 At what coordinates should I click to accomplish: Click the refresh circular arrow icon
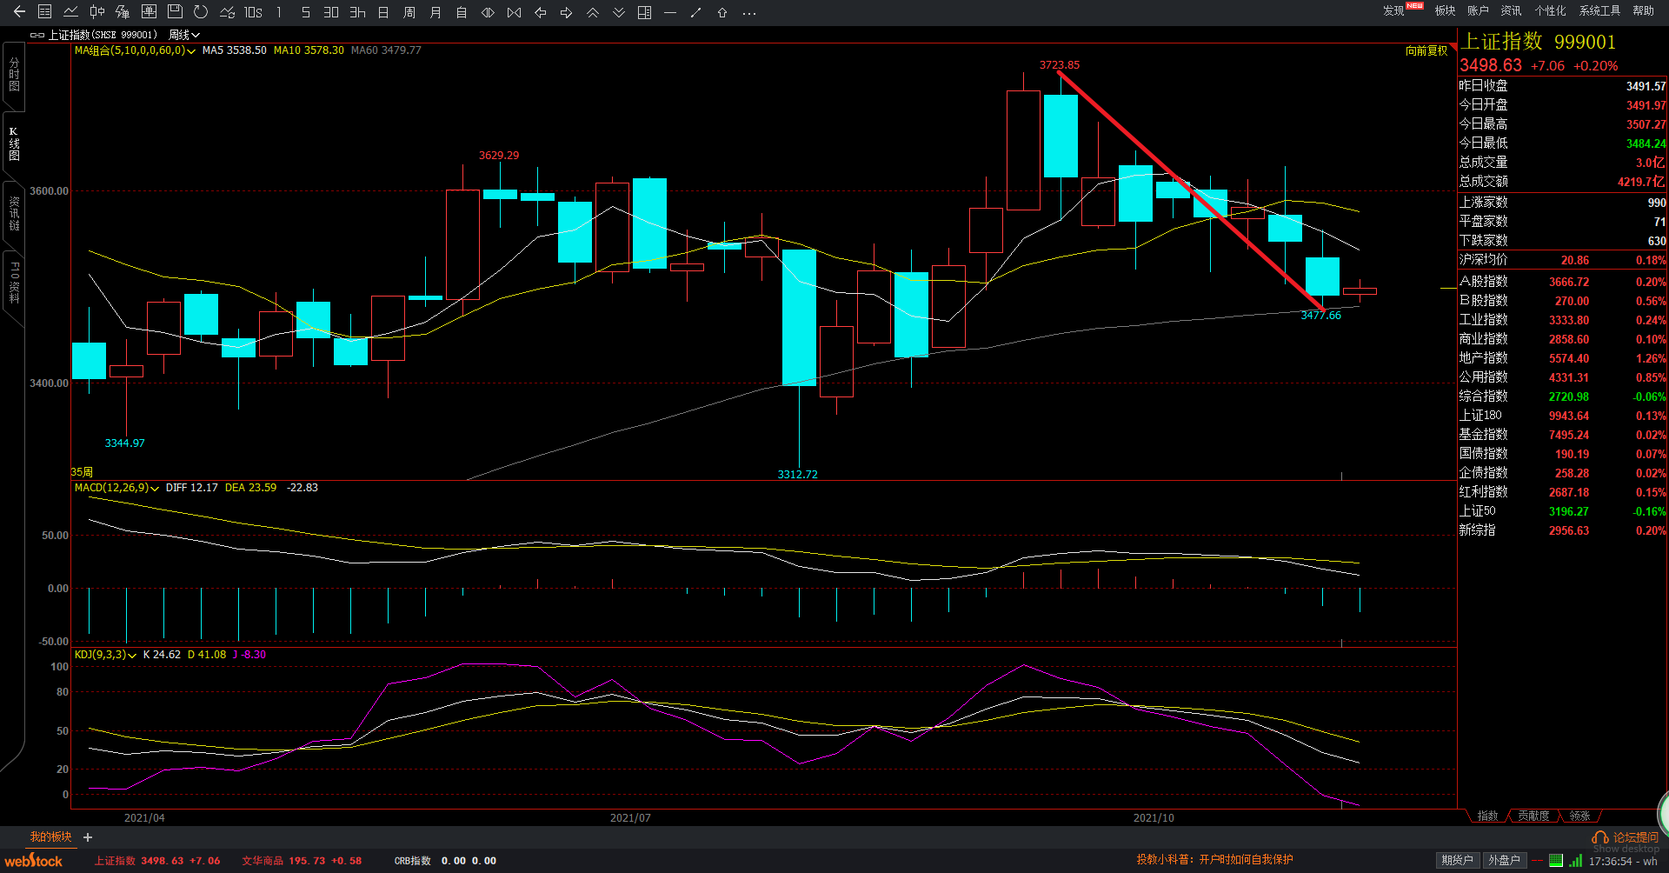pos(201,12)
